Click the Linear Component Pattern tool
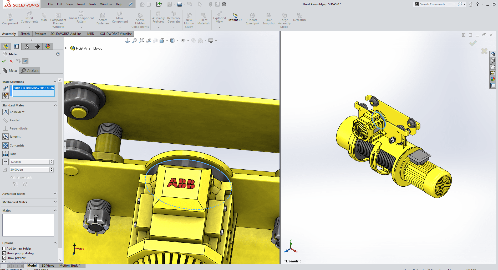Image resolution: width=498 pixels, height=270 pixels. (x=81, y=18)
